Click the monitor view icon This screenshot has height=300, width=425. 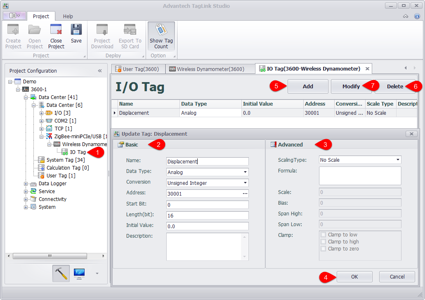pyautogui.click(x=79, y=273)
